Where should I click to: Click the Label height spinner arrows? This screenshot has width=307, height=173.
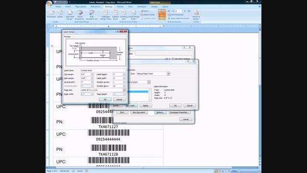pos(124,74)
